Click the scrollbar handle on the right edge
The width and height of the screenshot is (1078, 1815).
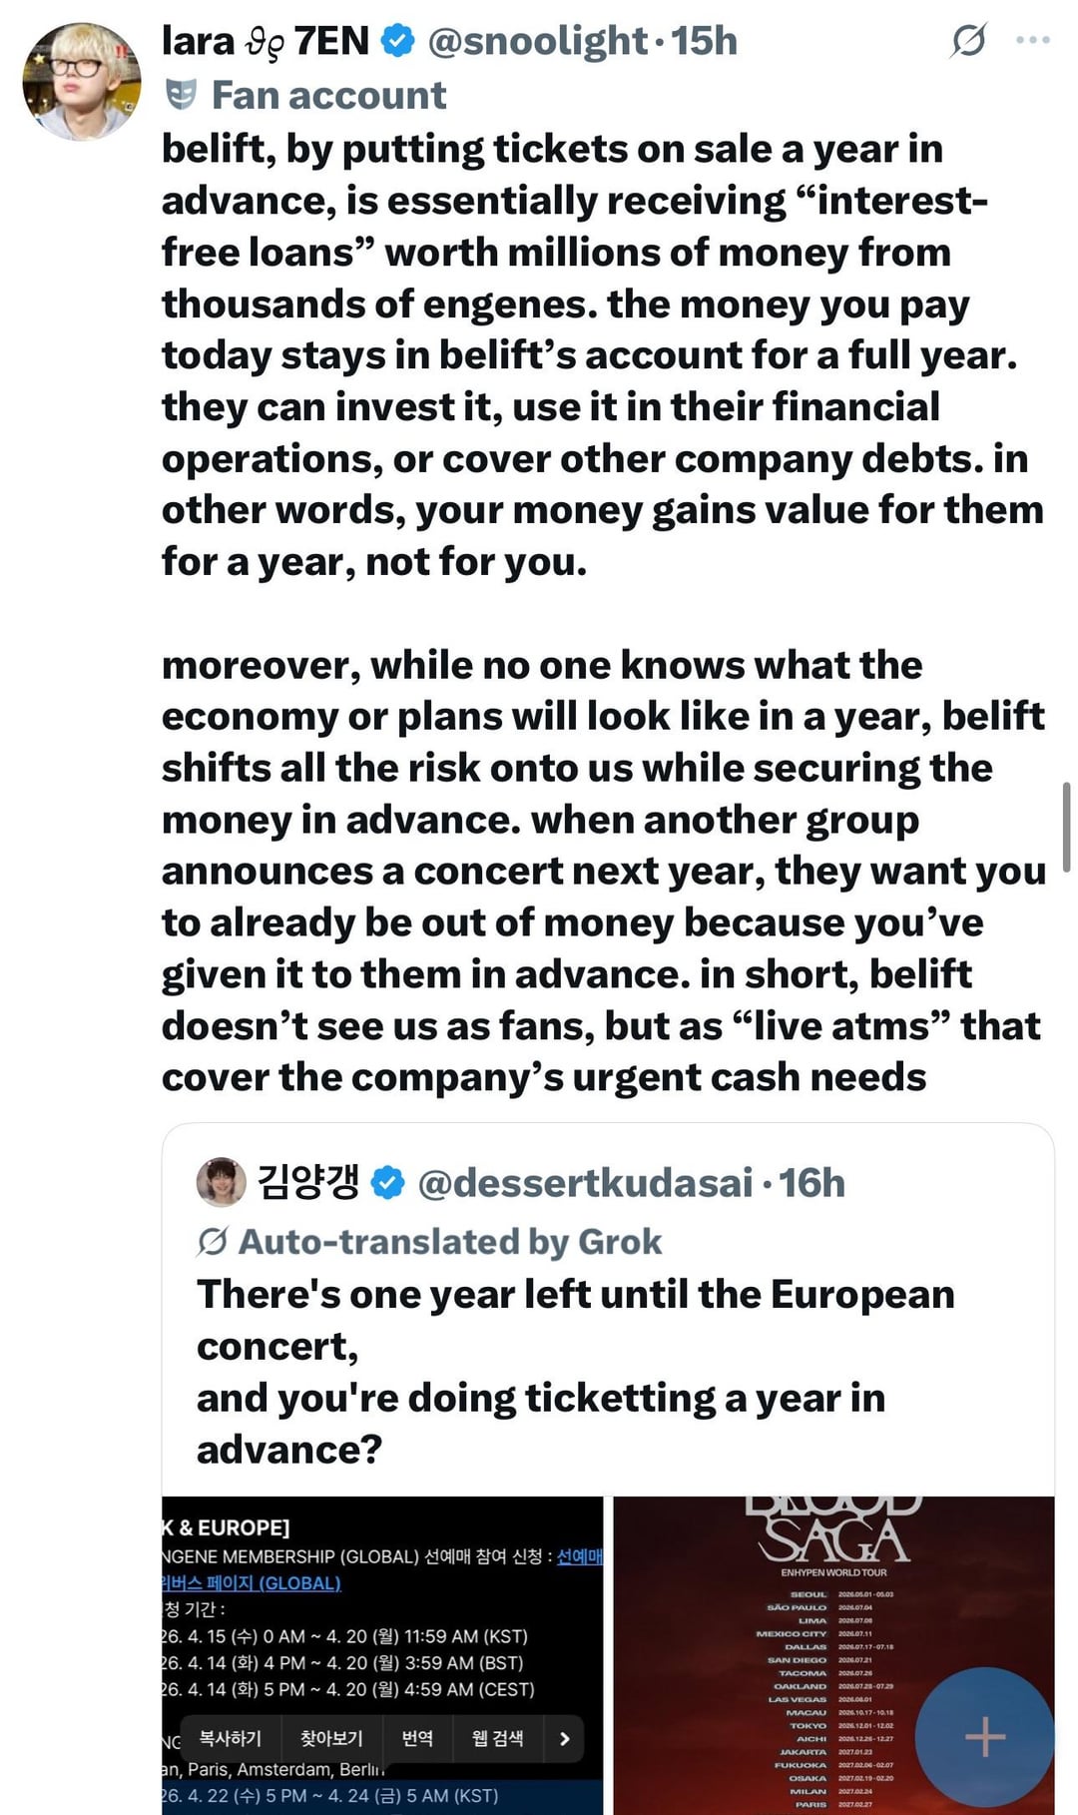click(x=1066, y=828)
